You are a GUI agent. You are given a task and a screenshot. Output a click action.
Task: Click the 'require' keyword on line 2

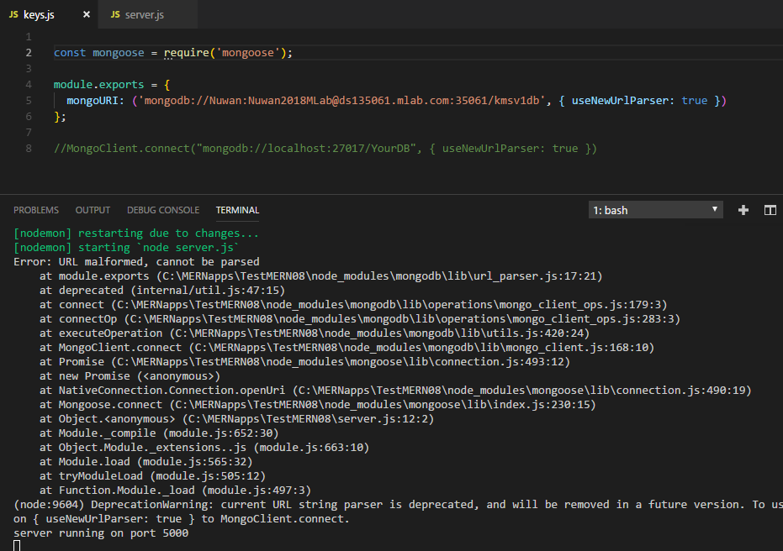pyautogui.click(x=187, y=53)
